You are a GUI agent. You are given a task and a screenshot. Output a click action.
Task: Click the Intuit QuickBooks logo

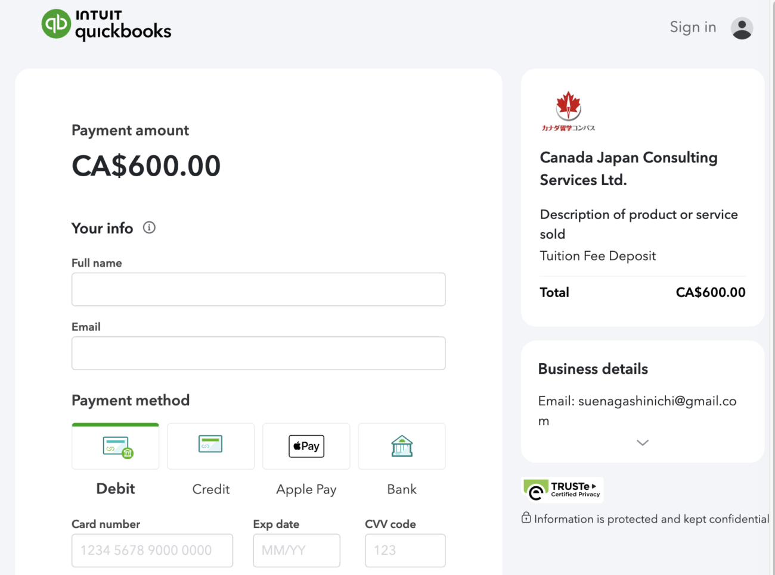(106, 25)
